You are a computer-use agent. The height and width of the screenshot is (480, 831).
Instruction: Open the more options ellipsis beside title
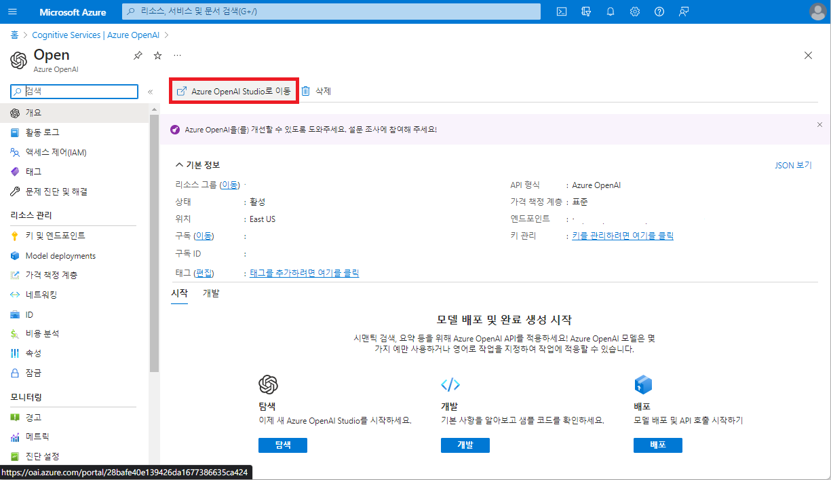pos(177,56)
